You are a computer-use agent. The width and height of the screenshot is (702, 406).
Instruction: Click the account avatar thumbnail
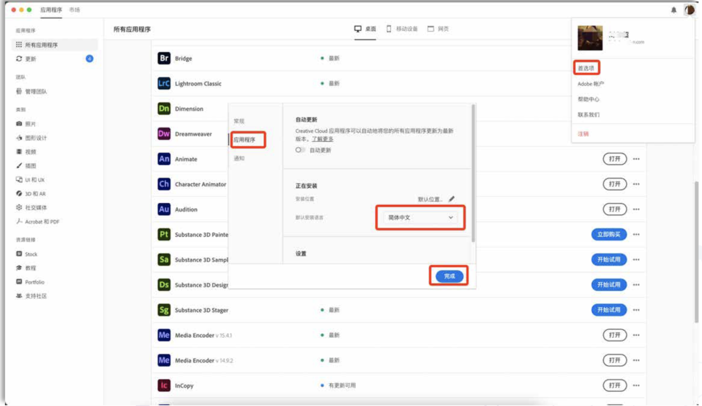(590, 37)
